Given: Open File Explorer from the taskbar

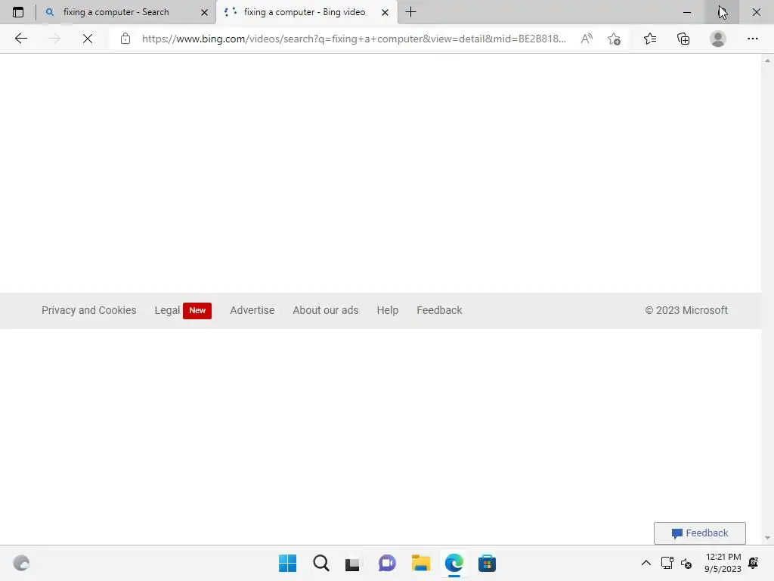Looking at the screenshot, I should tap(420, 563).
